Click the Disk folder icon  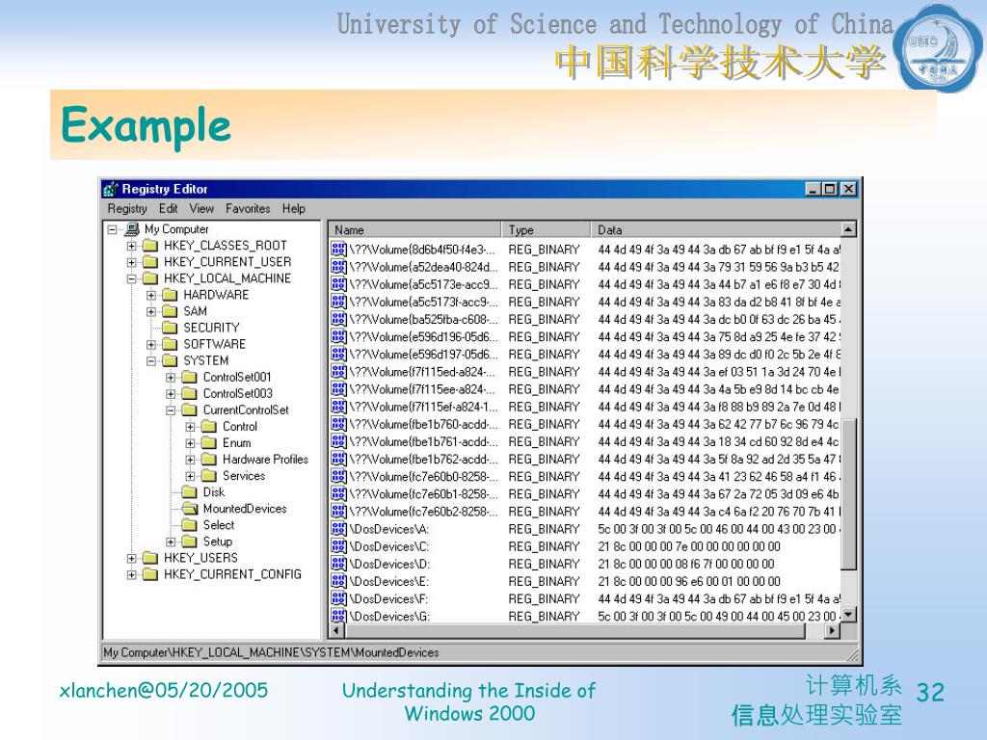click(x=189, y=492)
